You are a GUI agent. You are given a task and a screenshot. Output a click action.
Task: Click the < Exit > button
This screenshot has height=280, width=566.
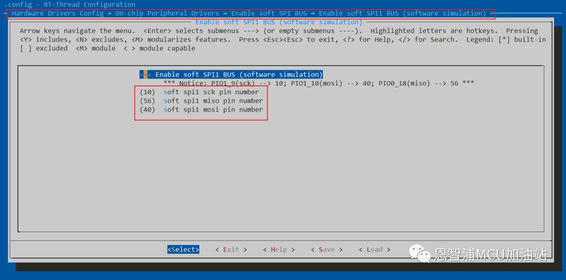pos(231,249)
